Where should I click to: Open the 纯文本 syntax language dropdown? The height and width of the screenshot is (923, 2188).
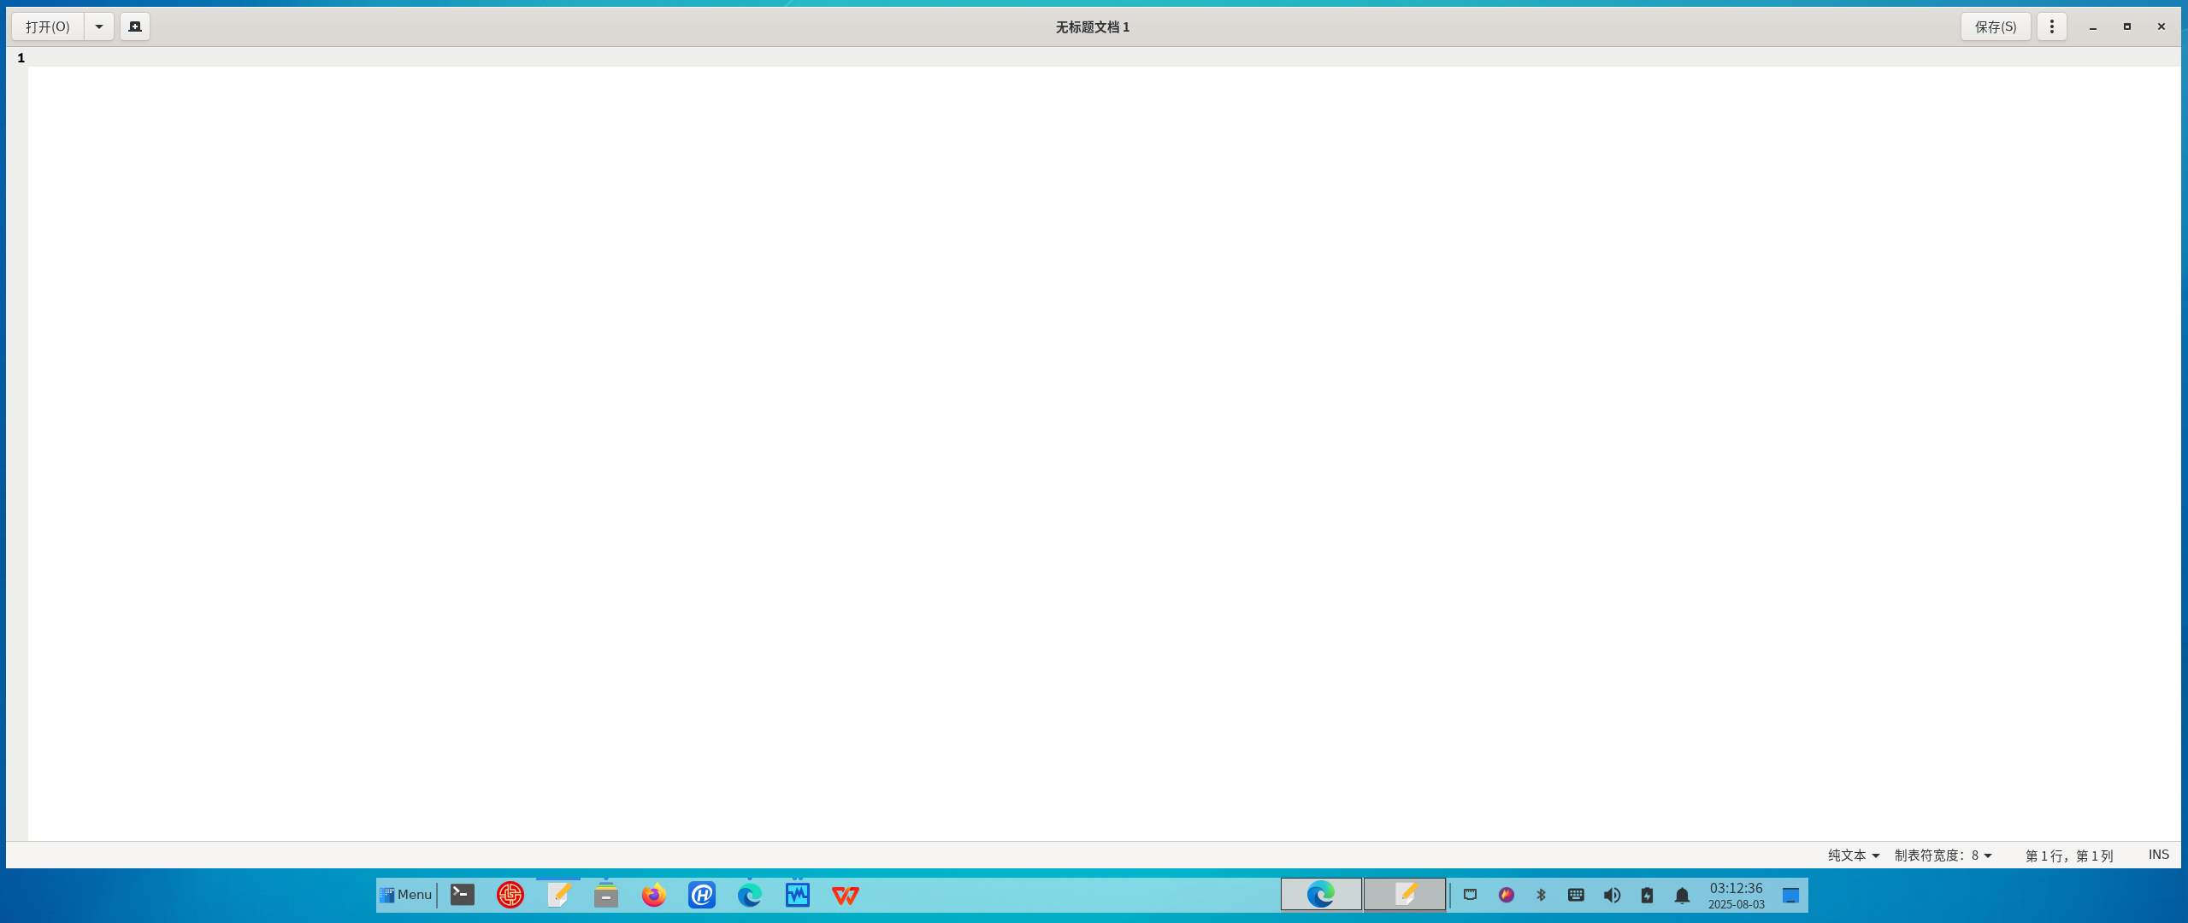1853,855
